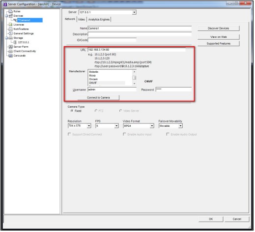
Task: Click the manufacturer list scrollbar thumb
Action: pyautogui.click(x=134, y=78)
